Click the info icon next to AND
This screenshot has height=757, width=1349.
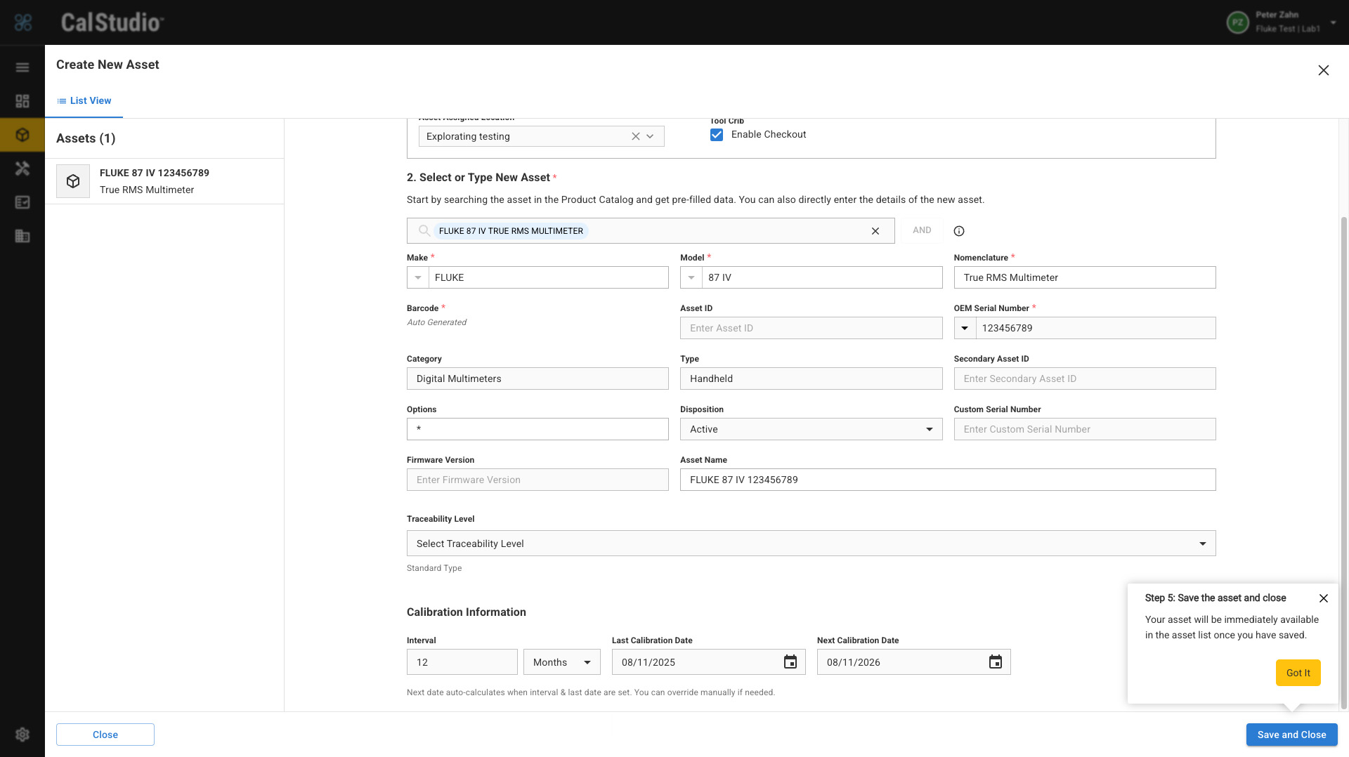[x=959, y=231]
